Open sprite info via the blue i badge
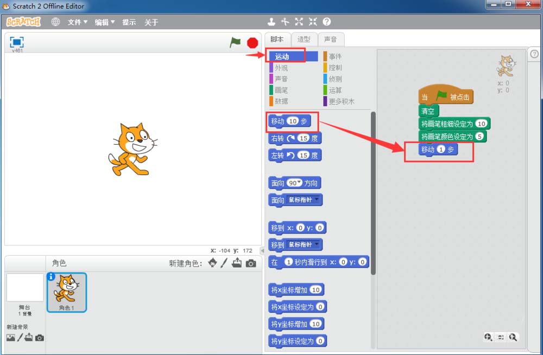Screen dimensions: 543x355 [x=51, y=276]
